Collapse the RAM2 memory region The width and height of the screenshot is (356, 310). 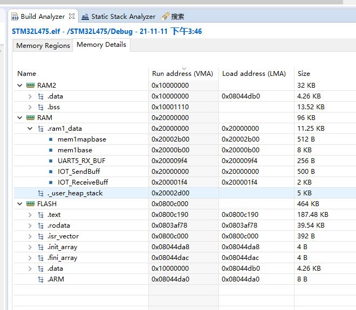[20, 86]
